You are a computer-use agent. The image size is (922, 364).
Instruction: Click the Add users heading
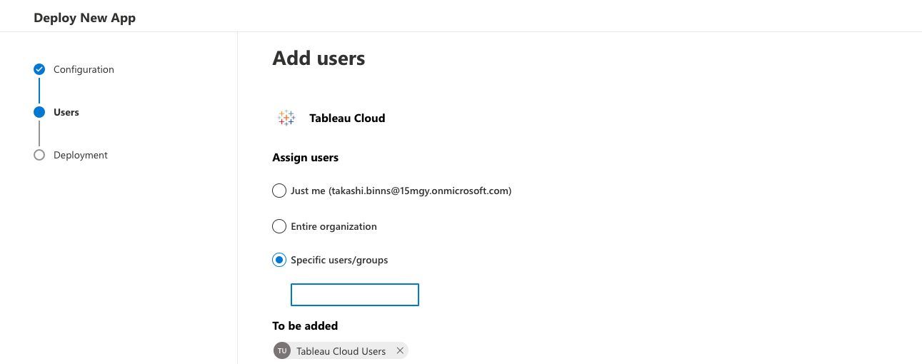[x=319, y=58]
